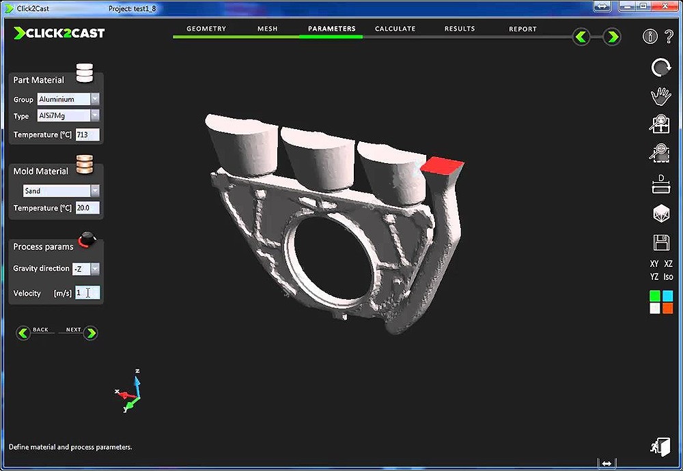
Task: Click the Velocity input field
Action: click(x=87, y=293)
